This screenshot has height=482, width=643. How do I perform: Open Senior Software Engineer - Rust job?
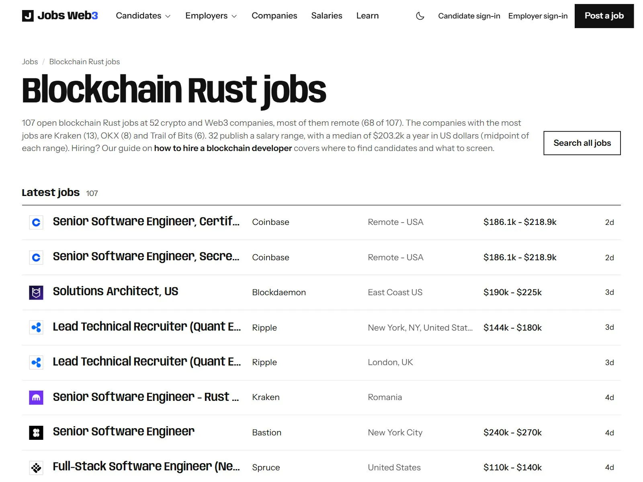point(146,397)
